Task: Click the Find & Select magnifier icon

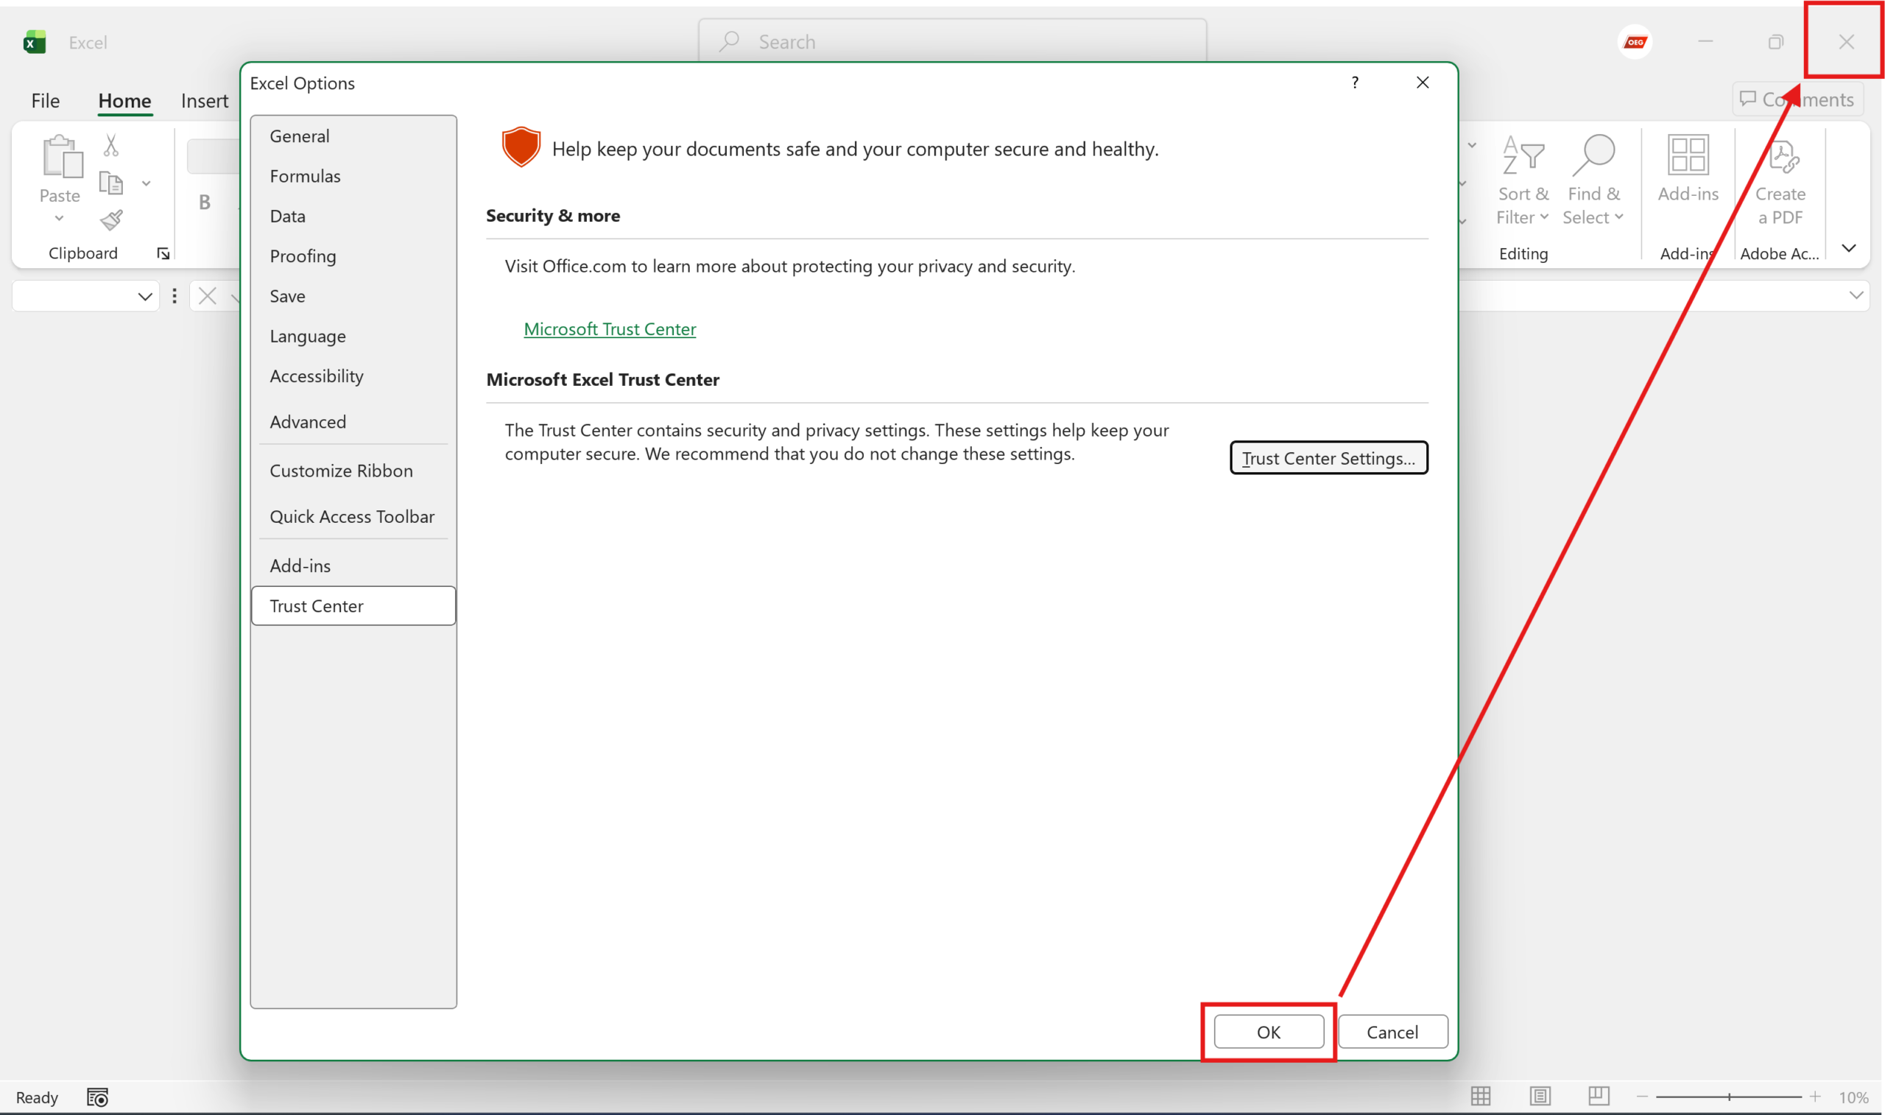Action: click(1593, 155)
